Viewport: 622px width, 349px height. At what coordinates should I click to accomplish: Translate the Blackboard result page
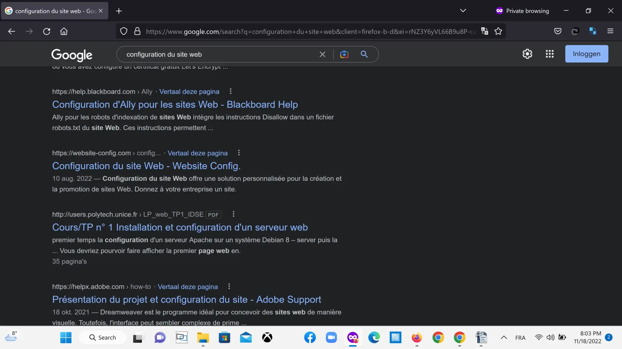[x=189, y=91]
